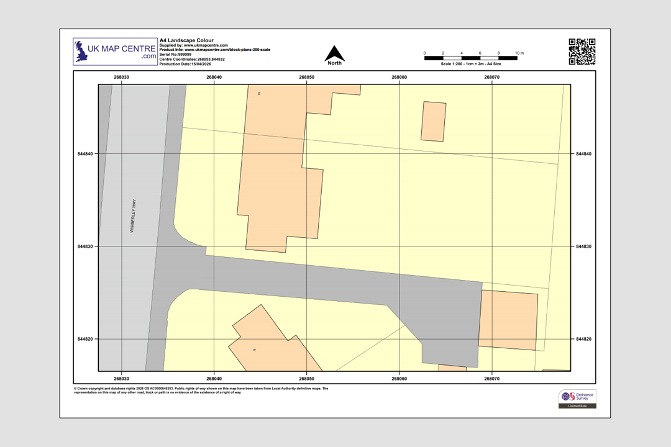Click the Centre Coordinates text line

click(193, 60)
